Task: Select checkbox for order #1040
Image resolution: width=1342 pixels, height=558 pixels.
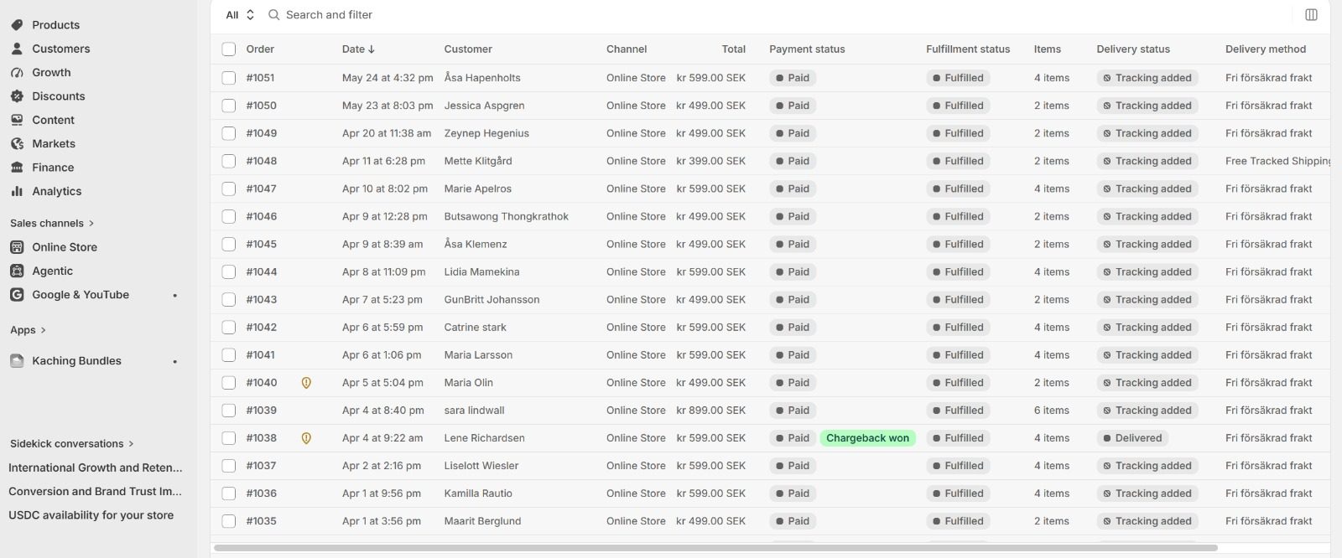Action: pyautogui.click(x=228, y=383)
